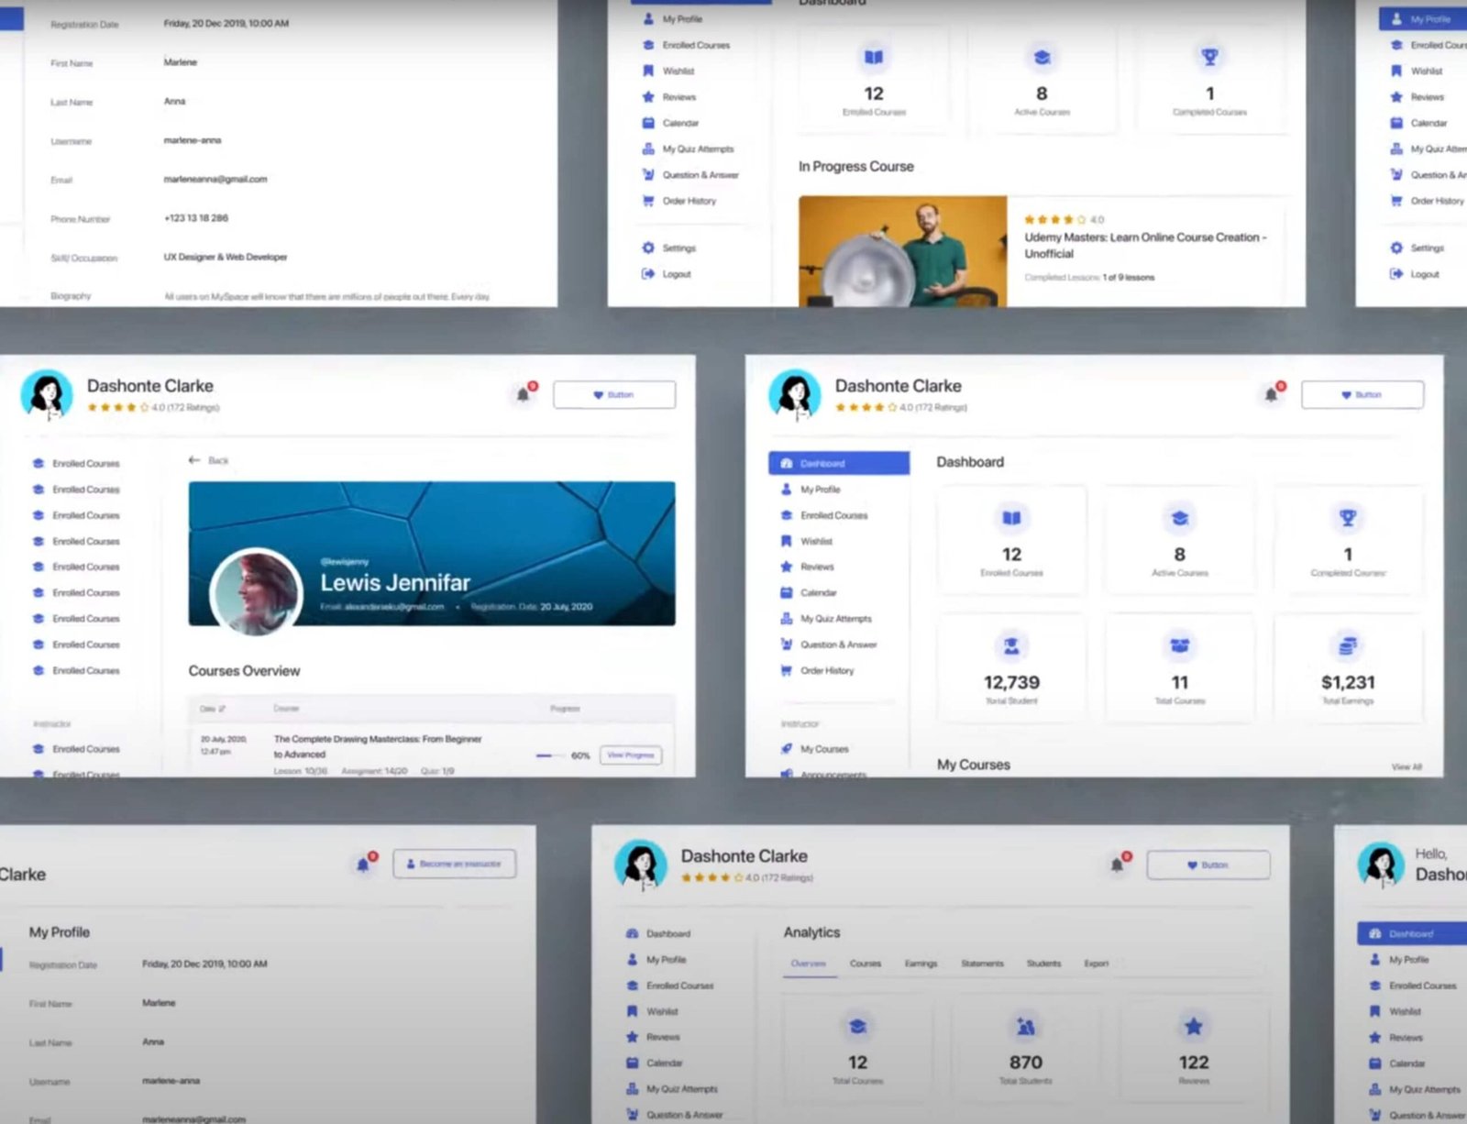This screenshot has height=1124, width=1467.
Task: Click the rocket icon beside My Courses in the sidebar
Action: [x=786, y=749]
